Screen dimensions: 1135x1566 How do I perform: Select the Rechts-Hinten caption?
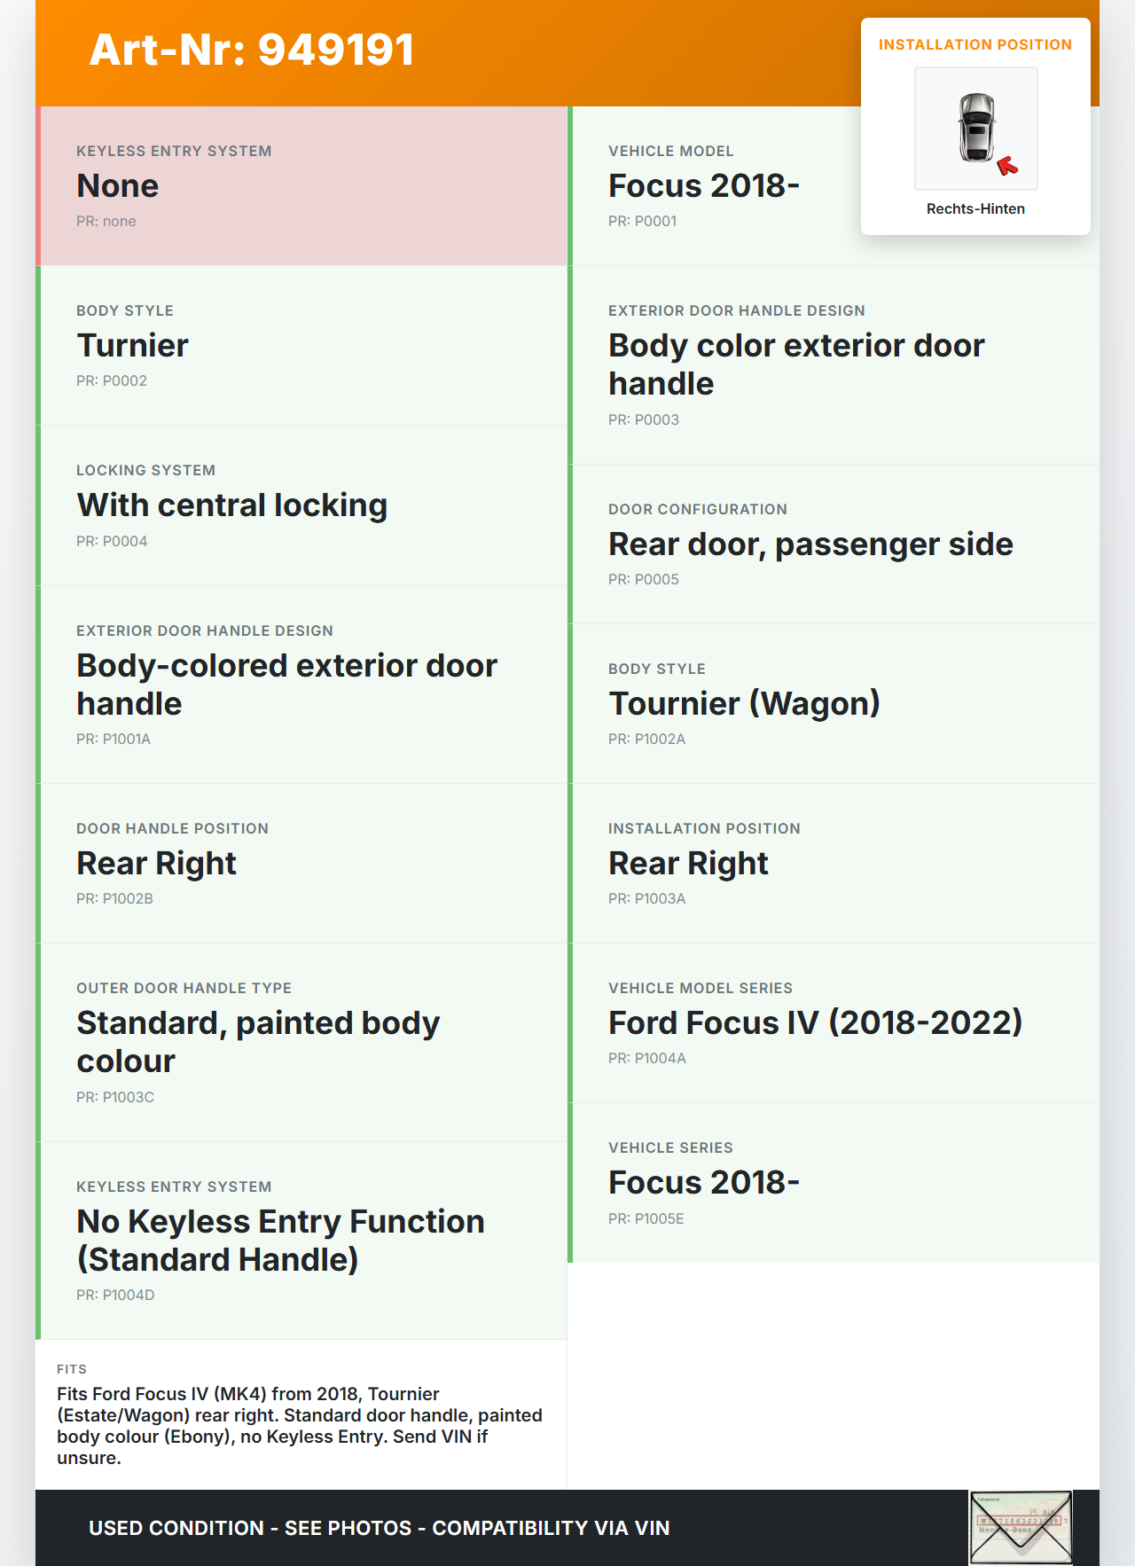(x=975, y=208)
